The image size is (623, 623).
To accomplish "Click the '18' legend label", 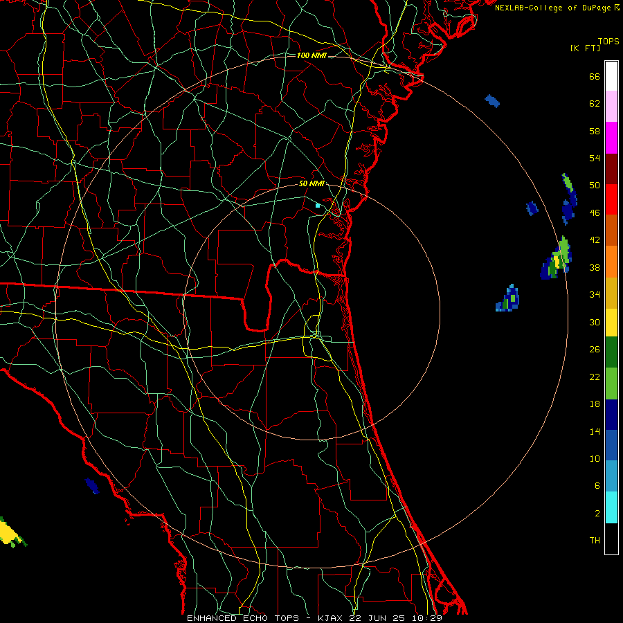I will coord(595,404).
